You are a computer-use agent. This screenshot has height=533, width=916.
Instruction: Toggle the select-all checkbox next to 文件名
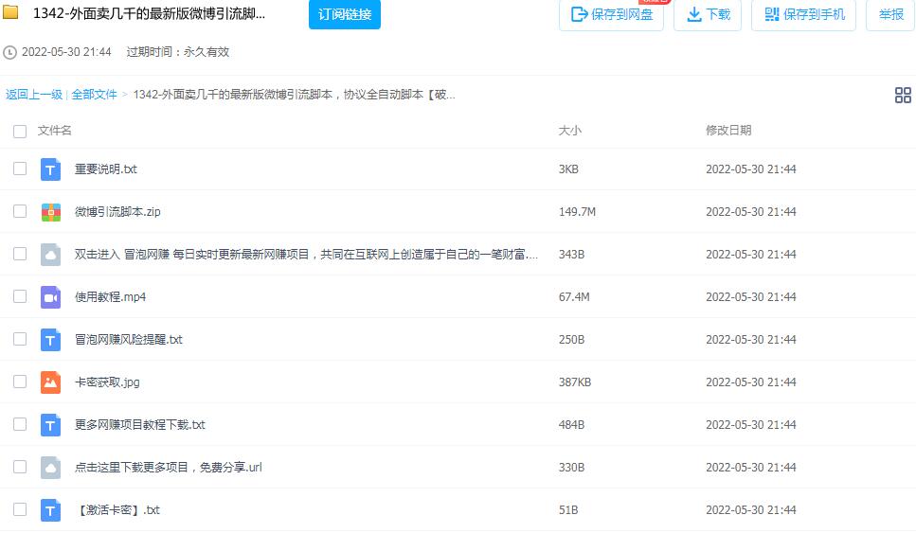(x=20, y=132)
